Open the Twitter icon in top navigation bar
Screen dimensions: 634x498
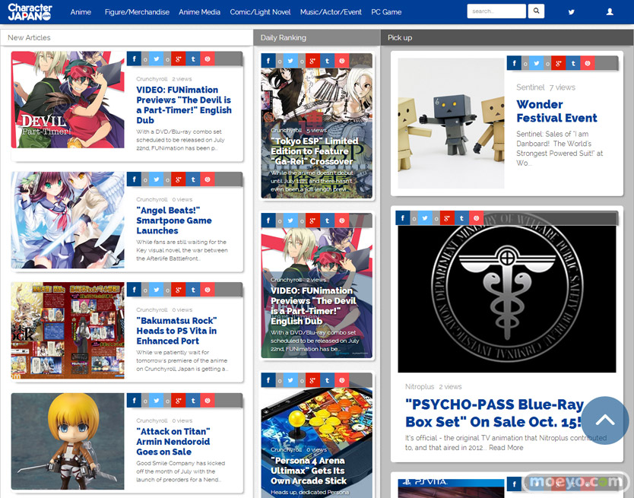572,12
